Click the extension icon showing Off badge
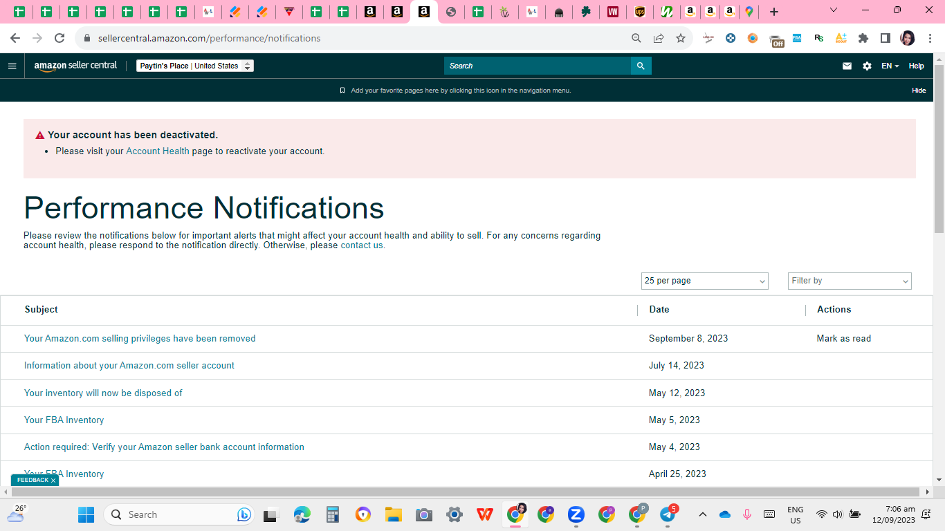The height and width of the screenshot is (531, 945). (x=776, y=40)
